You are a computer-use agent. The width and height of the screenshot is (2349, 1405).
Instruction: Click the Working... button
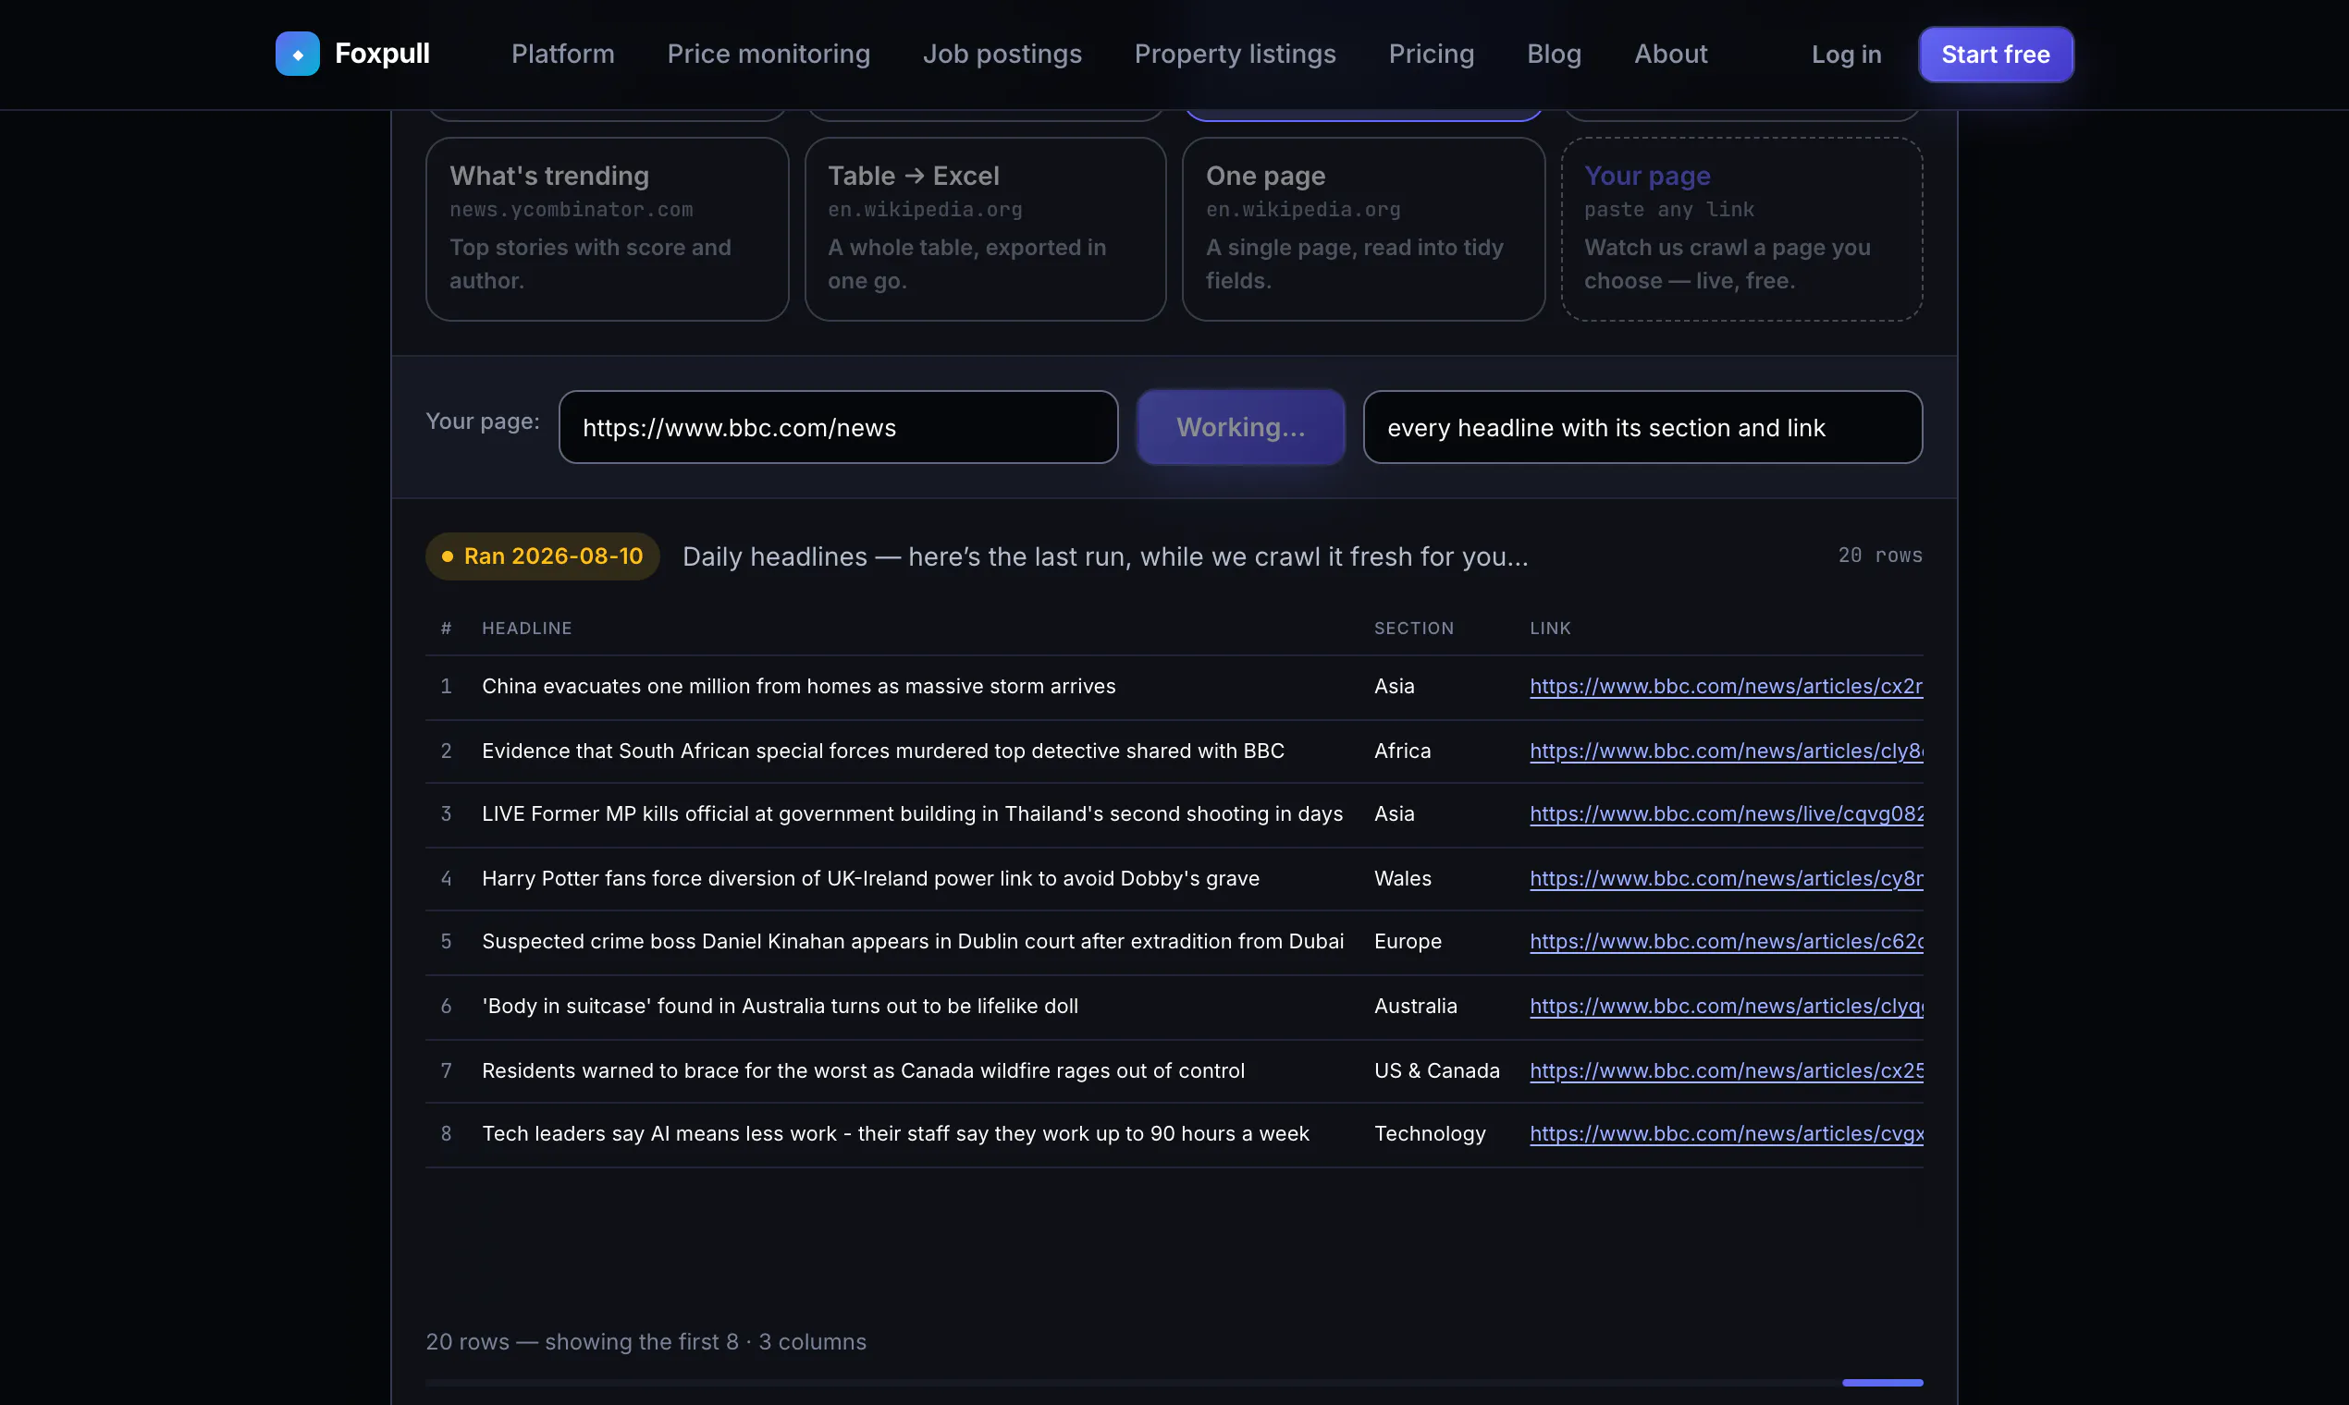[1241, 427]
